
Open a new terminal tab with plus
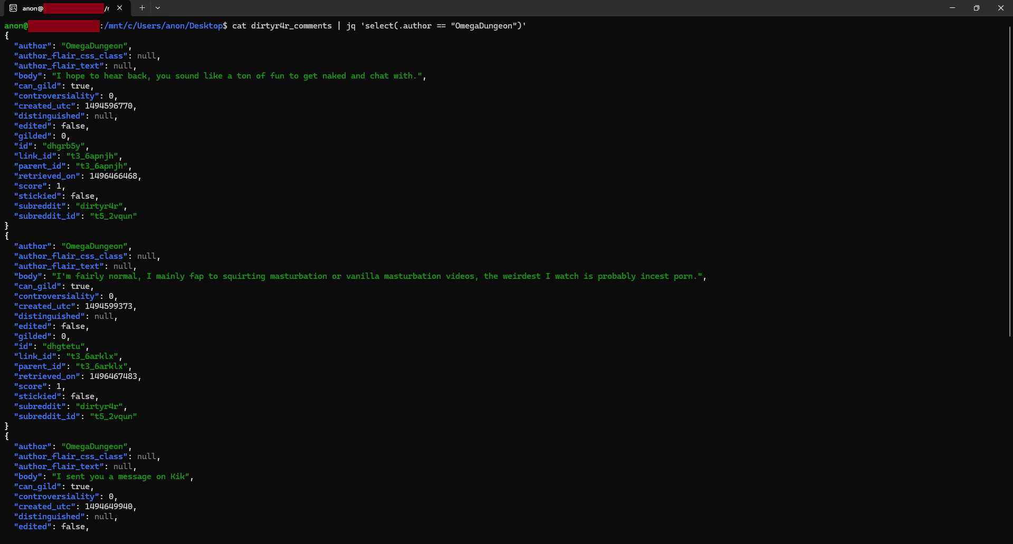point(142,8)
